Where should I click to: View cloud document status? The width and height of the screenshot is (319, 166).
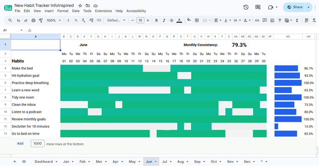95,6
